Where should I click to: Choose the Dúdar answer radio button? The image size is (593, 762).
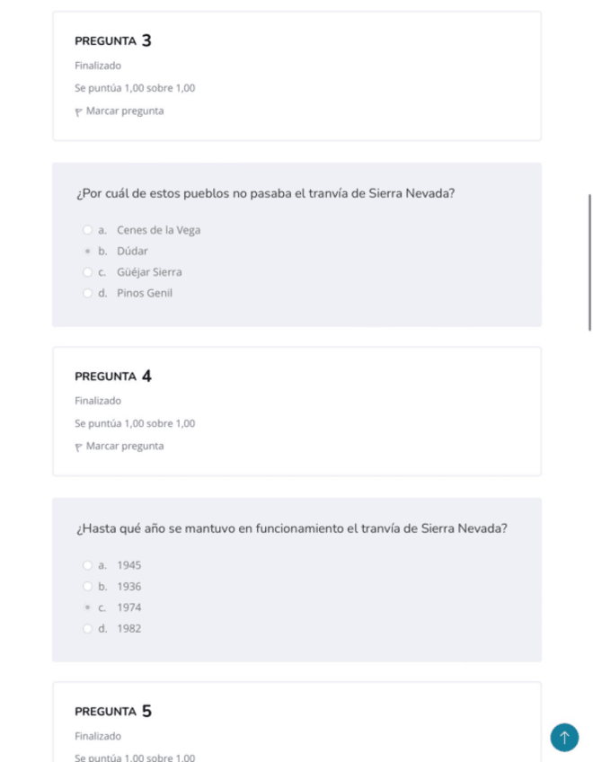coord(87,252)
